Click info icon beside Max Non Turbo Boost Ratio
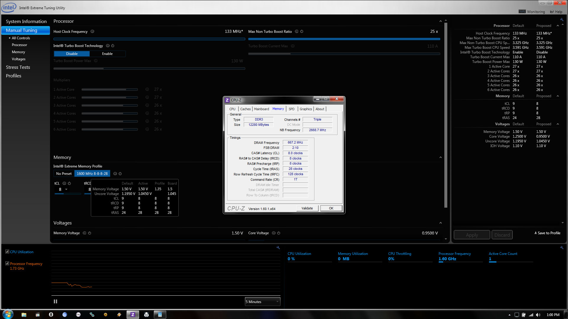The height and width of the screenshot is (319, 568). pyautogui.click(x=296, y=32)
